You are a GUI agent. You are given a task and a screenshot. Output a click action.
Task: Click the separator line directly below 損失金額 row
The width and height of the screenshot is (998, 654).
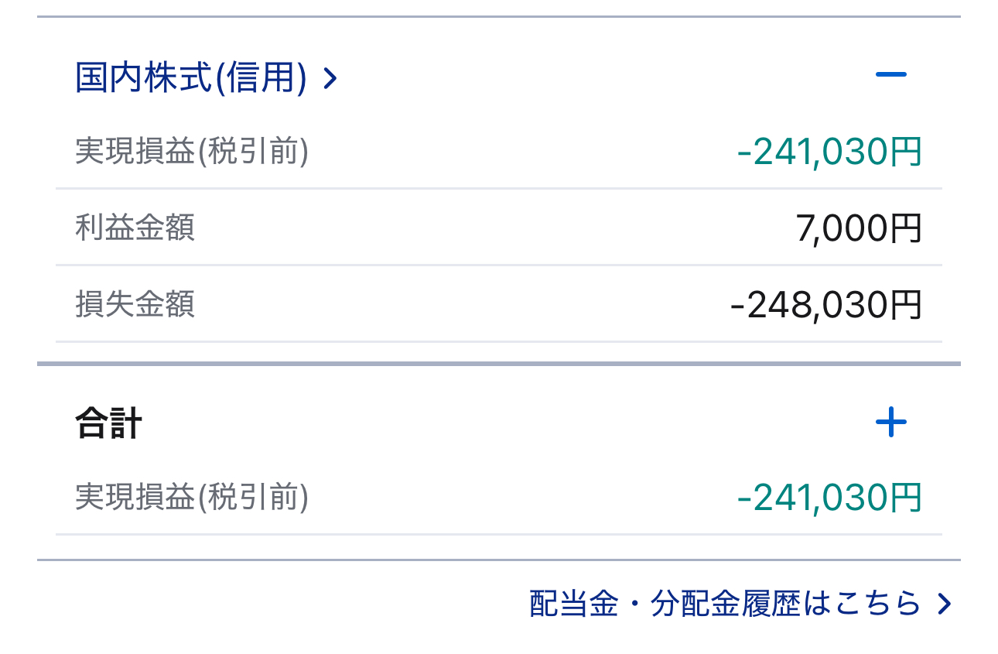tap(498, 341)
